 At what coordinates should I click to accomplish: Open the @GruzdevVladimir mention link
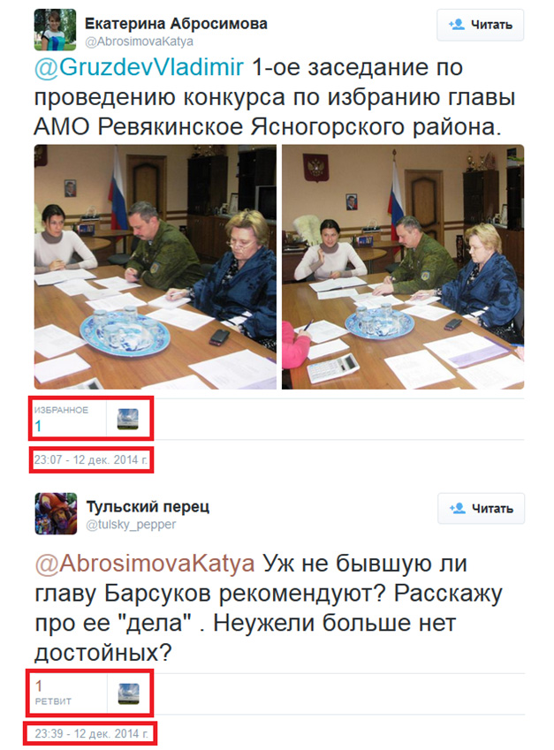coord(139,67)
